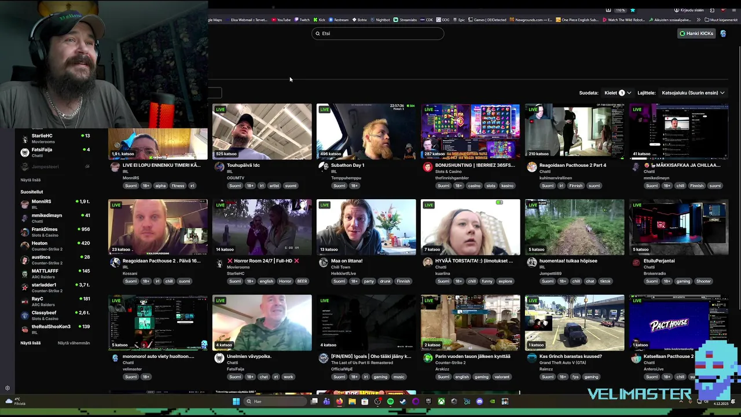The width and height of the screenshot is (741, 417).
Task: Open Steam from the taskbar
Action: (x=403, y=401)
